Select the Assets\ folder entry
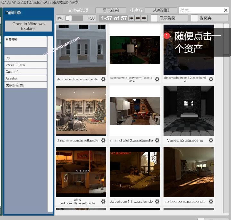The image size is (231, 220). [25, 78]
